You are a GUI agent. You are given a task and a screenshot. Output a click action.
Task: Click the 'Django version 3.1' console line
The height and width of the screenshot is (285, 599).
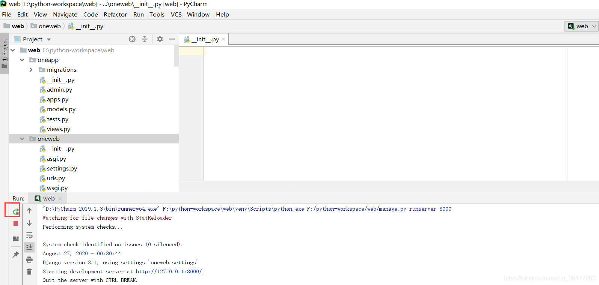tap(120, 262)
